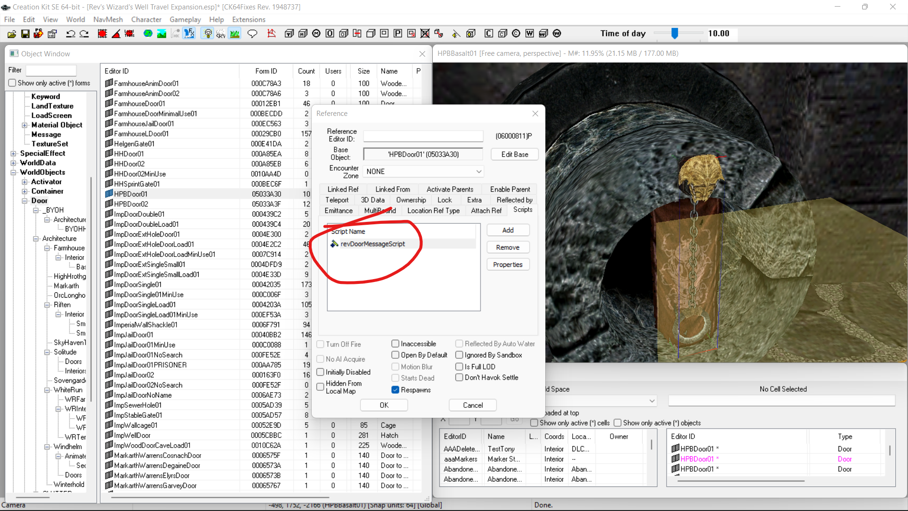The width and height of the screenshot is (908, 511).
Task: Enable the Initially Disabled checkbox
Action: point(320,372)
